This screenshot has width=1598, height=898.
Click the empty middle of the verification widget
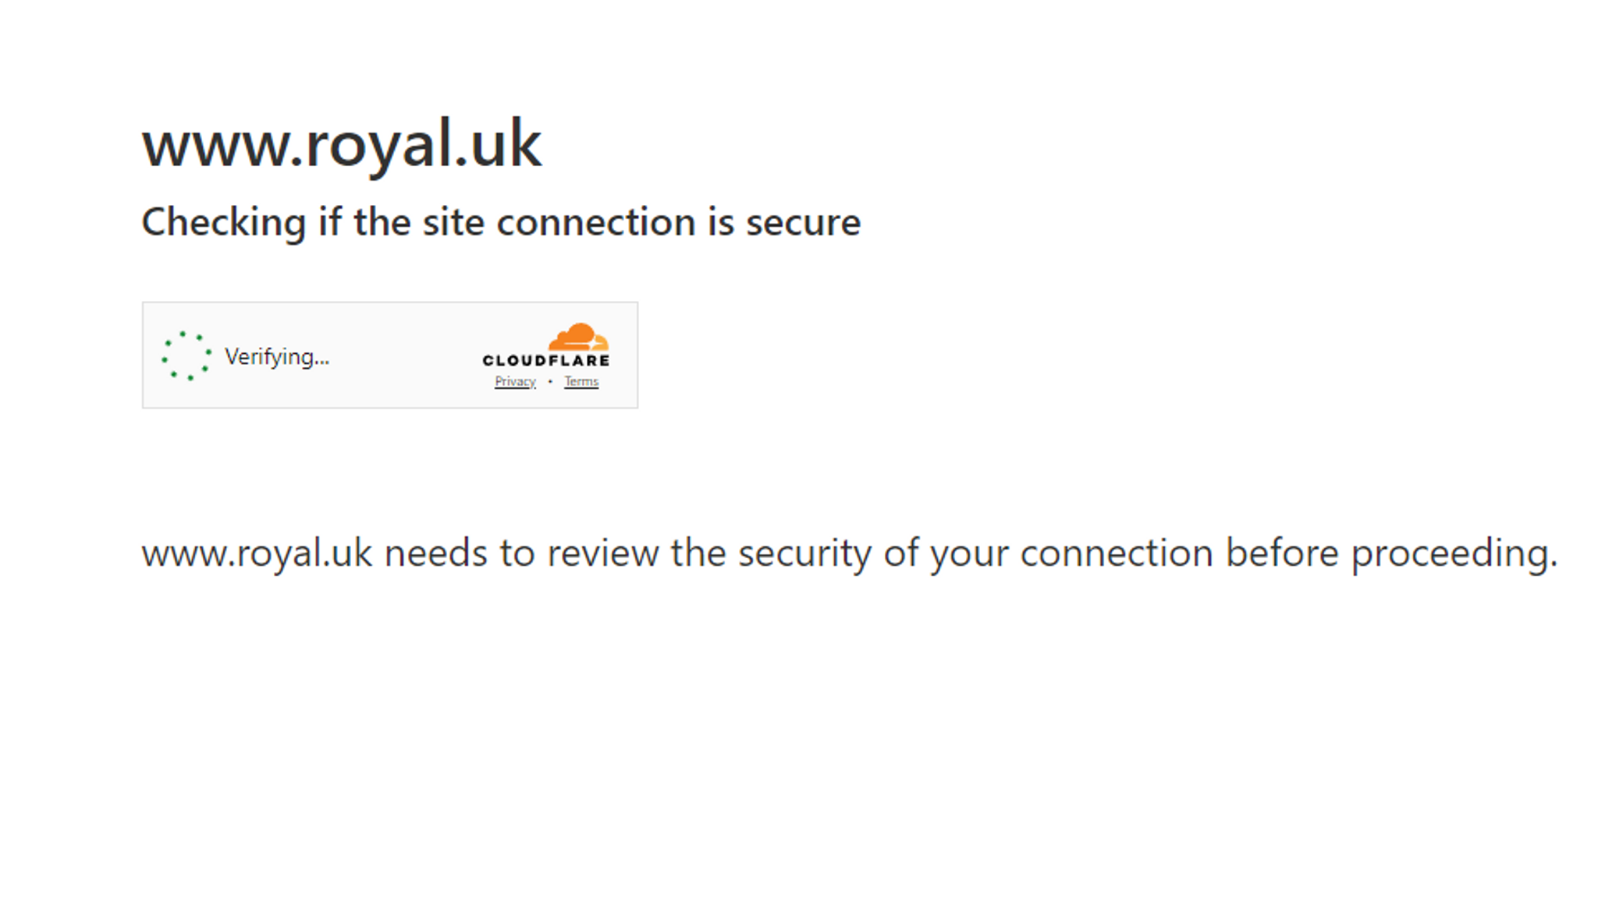click(406, 355)
